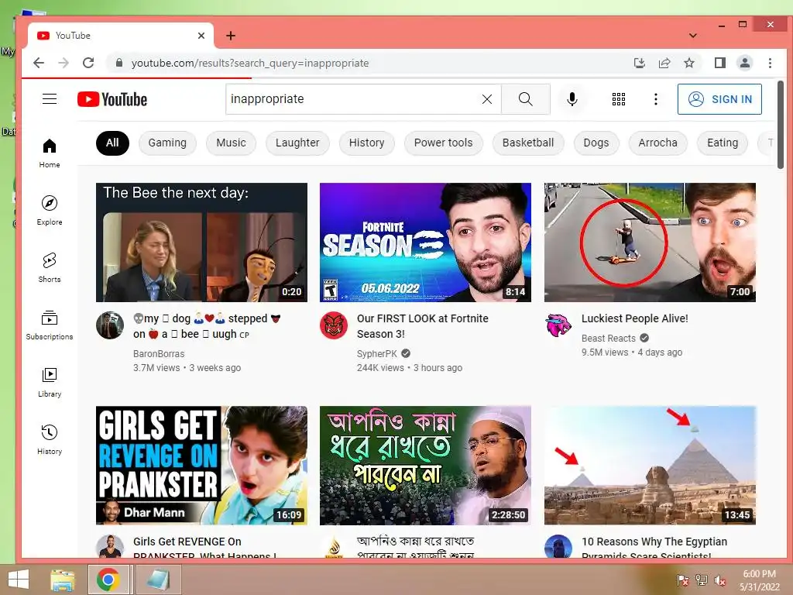Reload the page
The height and width of the screenshot is (595, 793).
click(88, 63)
